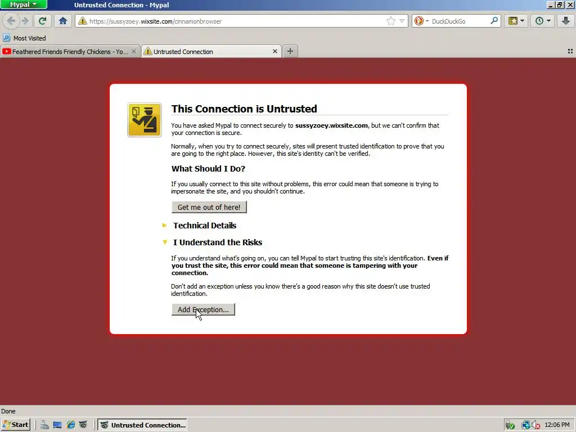Go forward with the Forward arrow

point(25,21)
